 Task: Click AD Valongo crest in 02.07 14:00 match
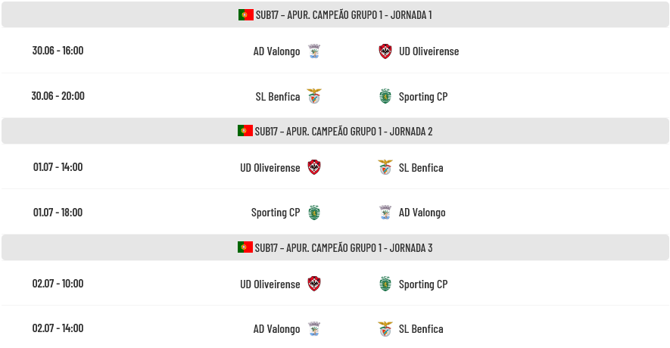click(314, 329)
